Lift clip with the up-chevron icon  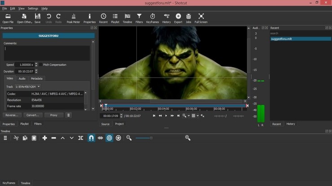tap(63, 138)
